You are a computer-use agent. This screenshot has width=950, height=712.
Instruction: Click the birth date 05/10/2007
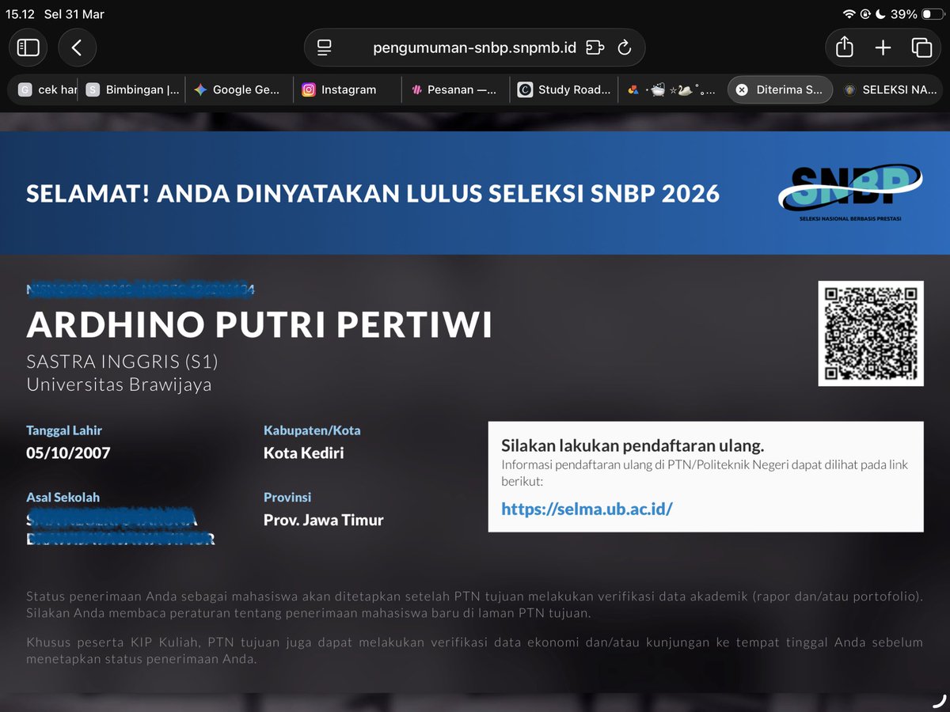coord(68,453)
